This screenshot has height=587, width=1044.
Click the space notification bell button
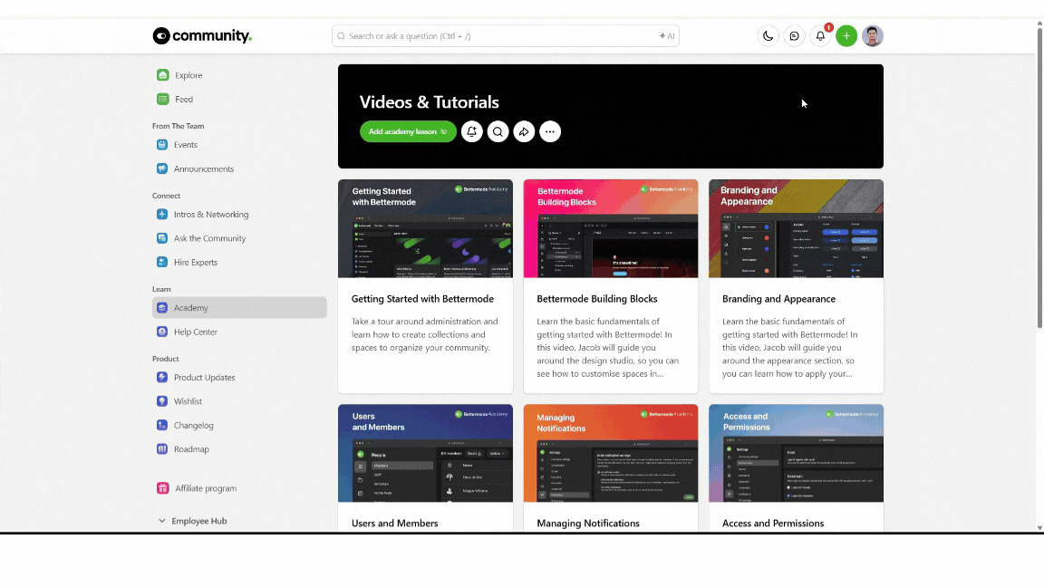(471, 131)
